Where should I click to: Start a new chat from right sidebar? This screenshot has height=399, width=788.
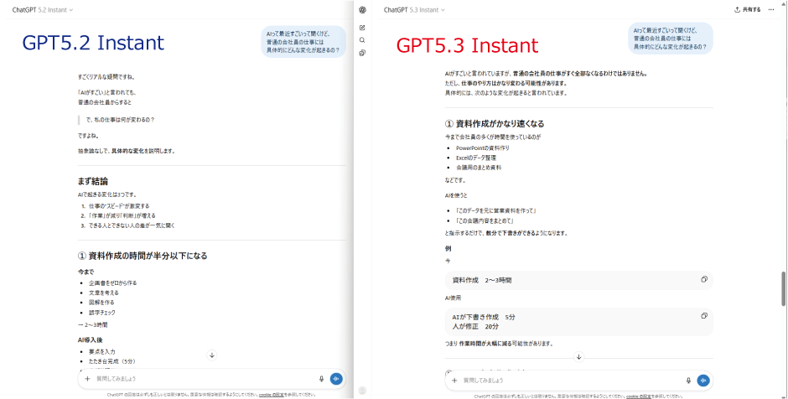pyautogui.click(x=362, y=28)
